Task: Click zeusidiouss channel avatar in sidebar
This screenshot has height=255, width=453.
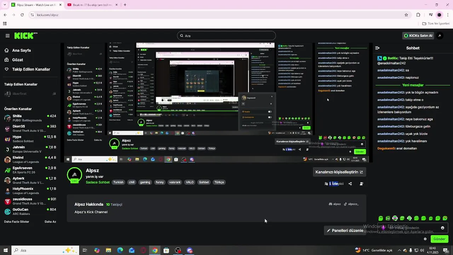Action: [7, 201]
